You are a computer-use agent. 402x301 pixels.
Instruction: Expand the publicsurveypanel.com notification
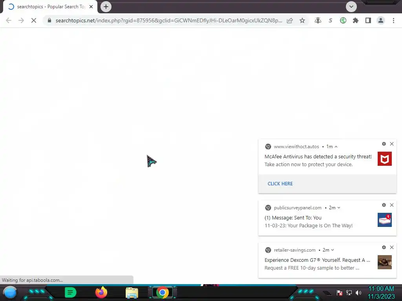tap(339, 208)
